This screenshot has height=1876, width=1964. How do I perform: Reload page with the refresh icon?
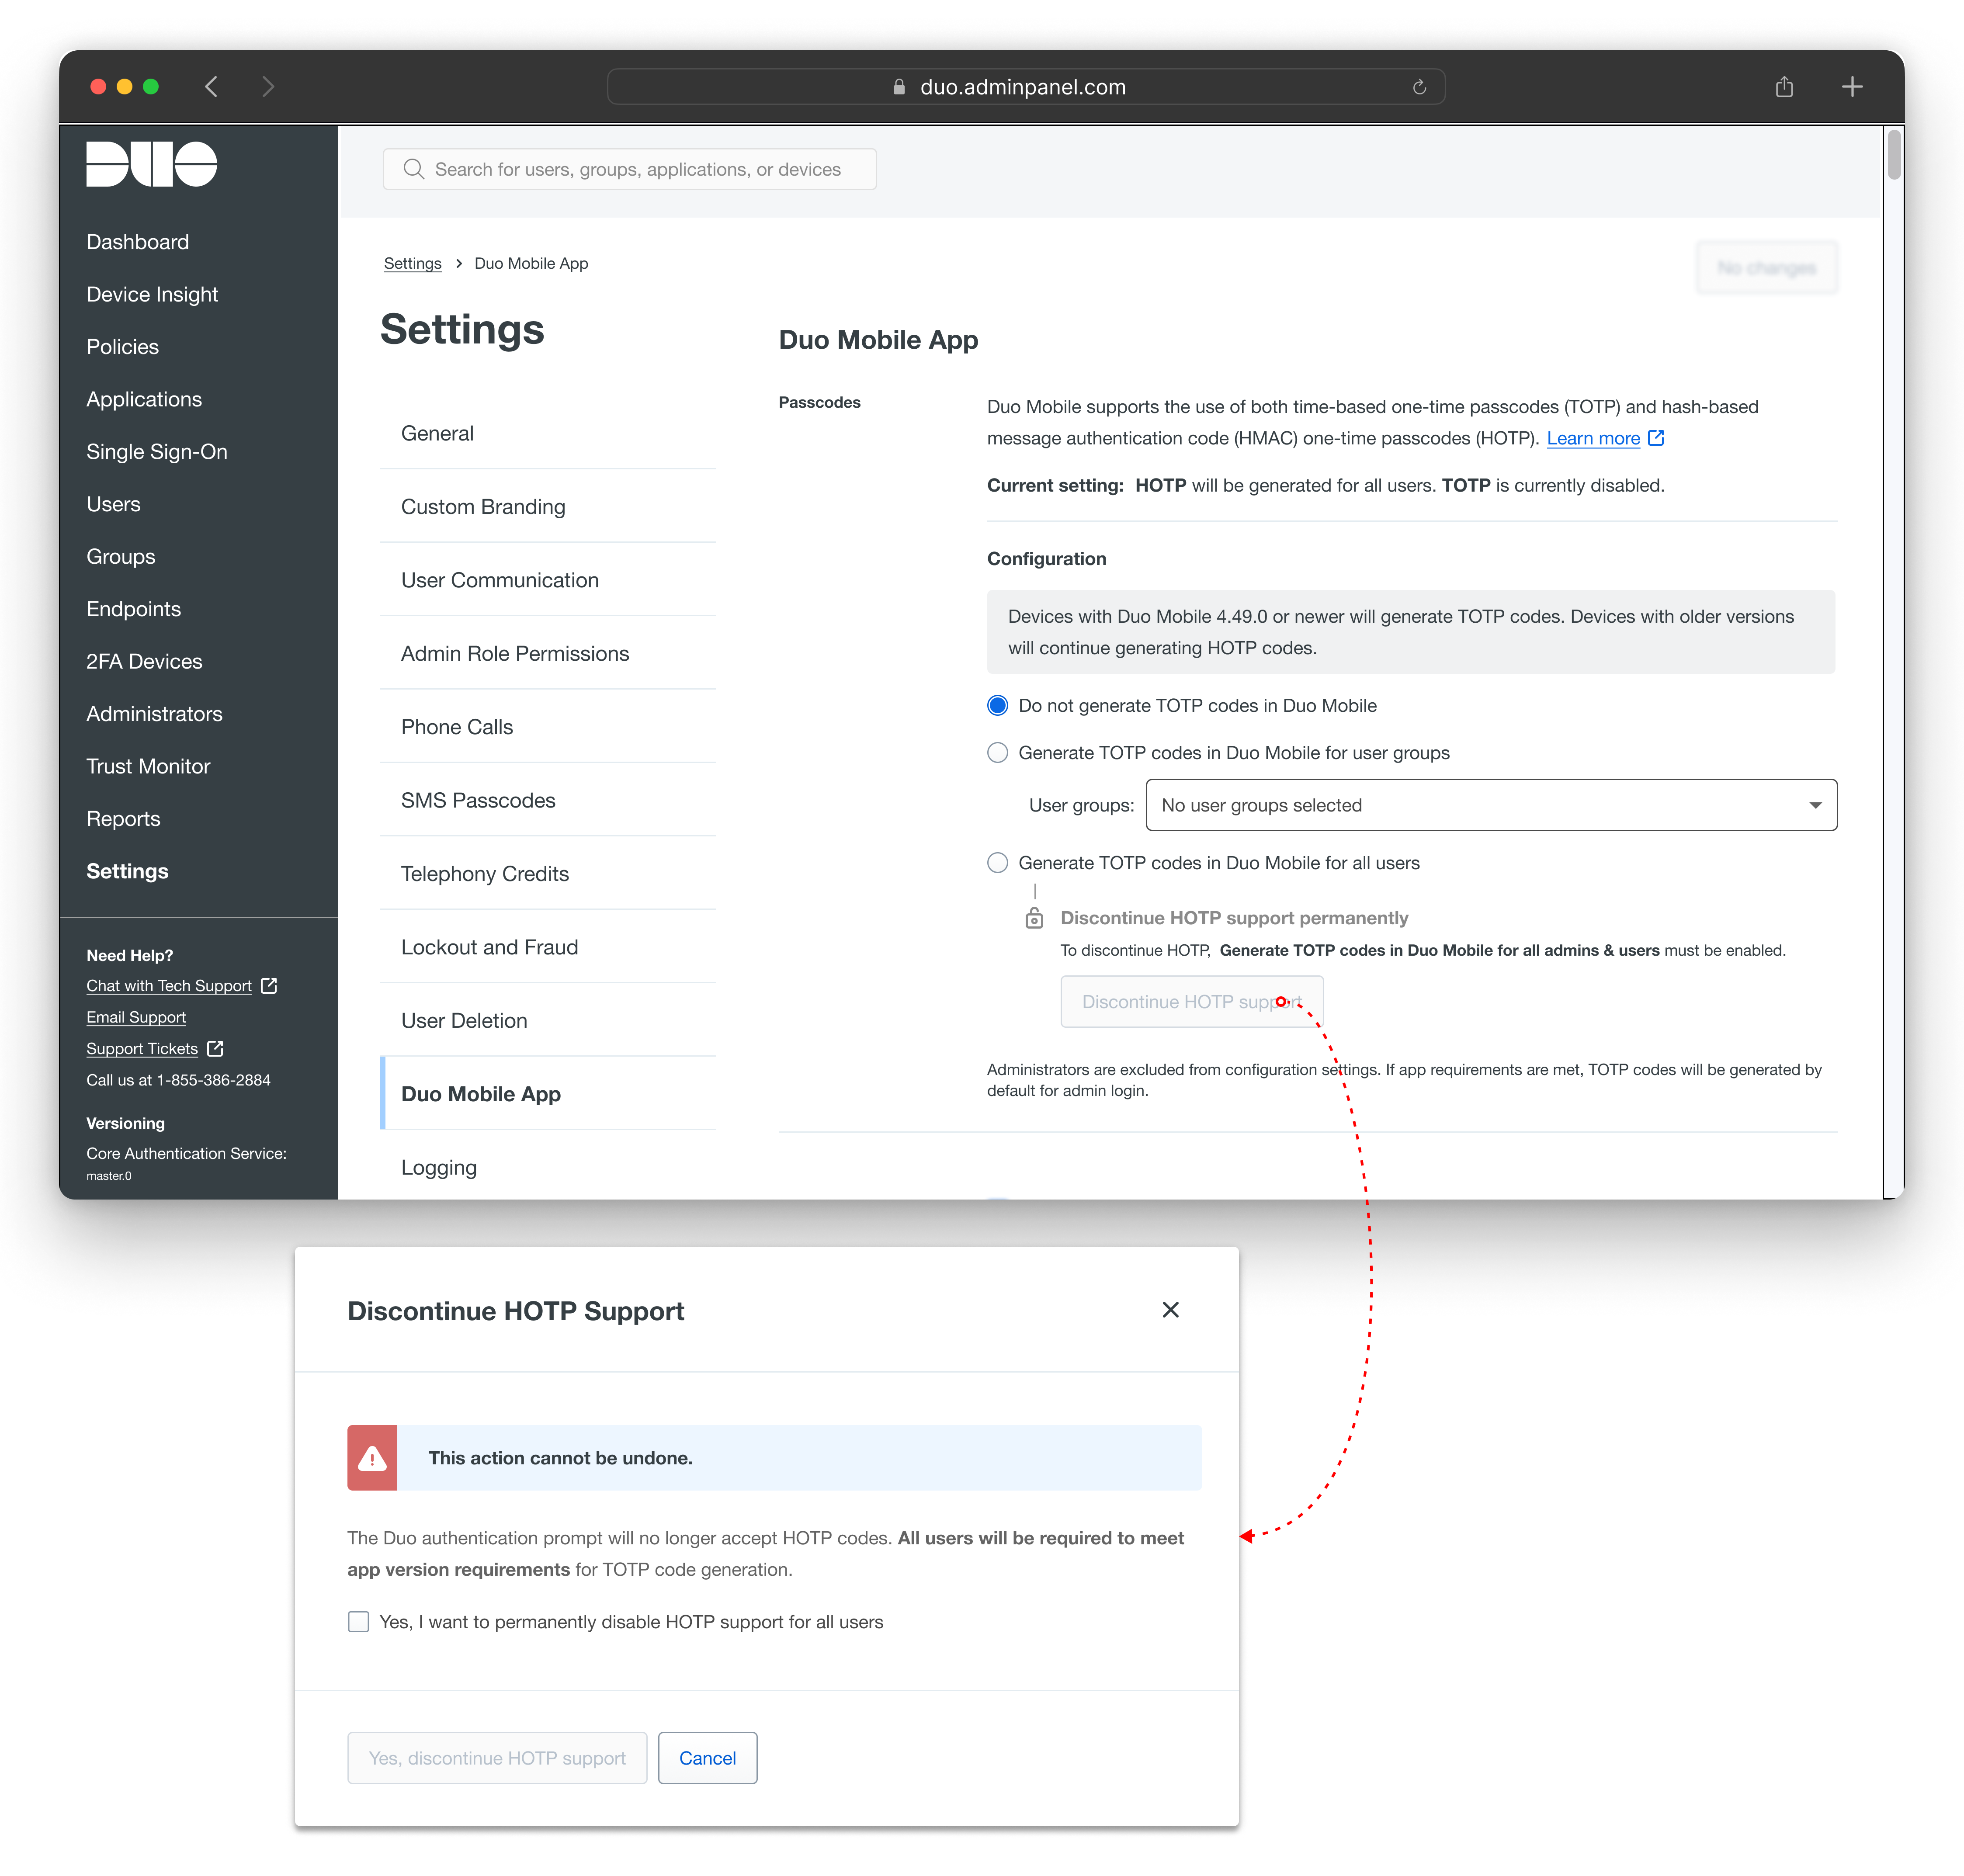coord(1419,87)
